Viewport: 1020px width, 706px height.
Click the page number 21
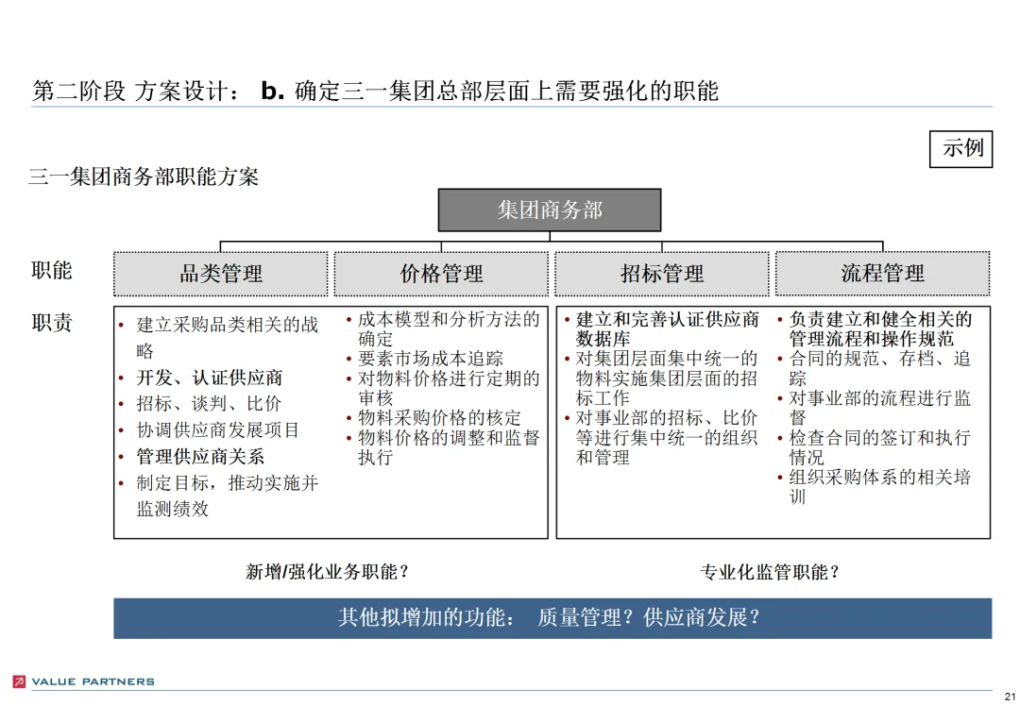1010,697
